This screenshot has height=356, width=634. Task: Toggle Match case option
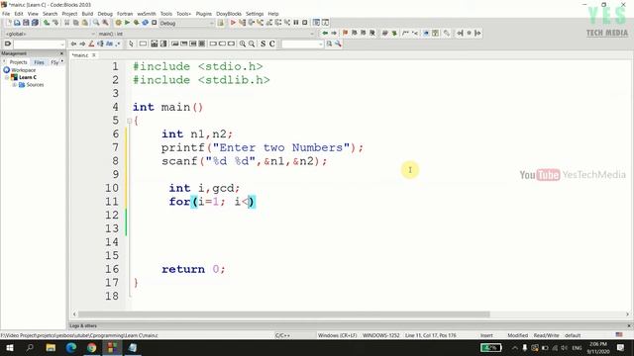pyautogui.click(x=109, y=44)
